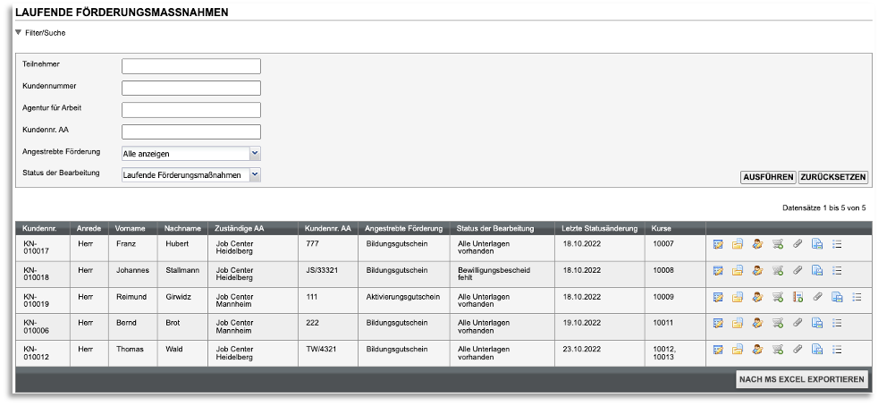The height and width of the screenshot is (406, 878).
Task: Click edit-person icon for Reimund Girwidz
Action: click(757, 297)
